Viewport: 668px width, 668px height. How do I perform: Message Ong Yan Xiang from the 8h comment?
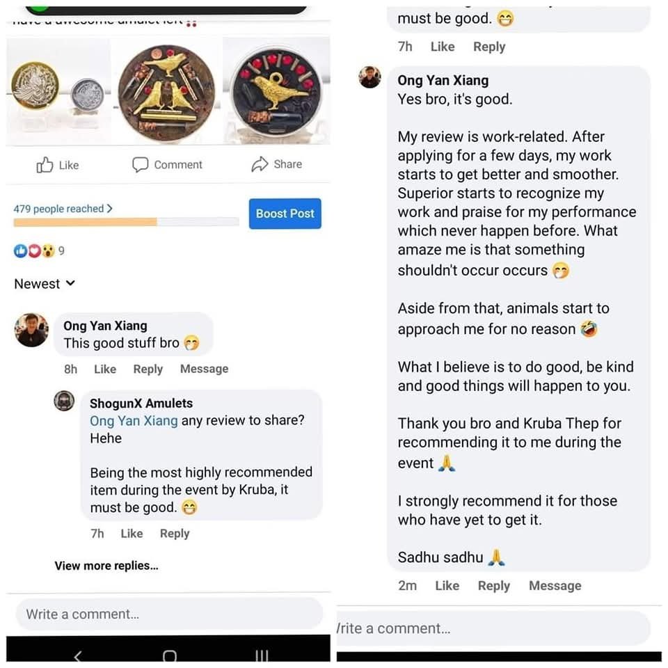tap(204, 369)
